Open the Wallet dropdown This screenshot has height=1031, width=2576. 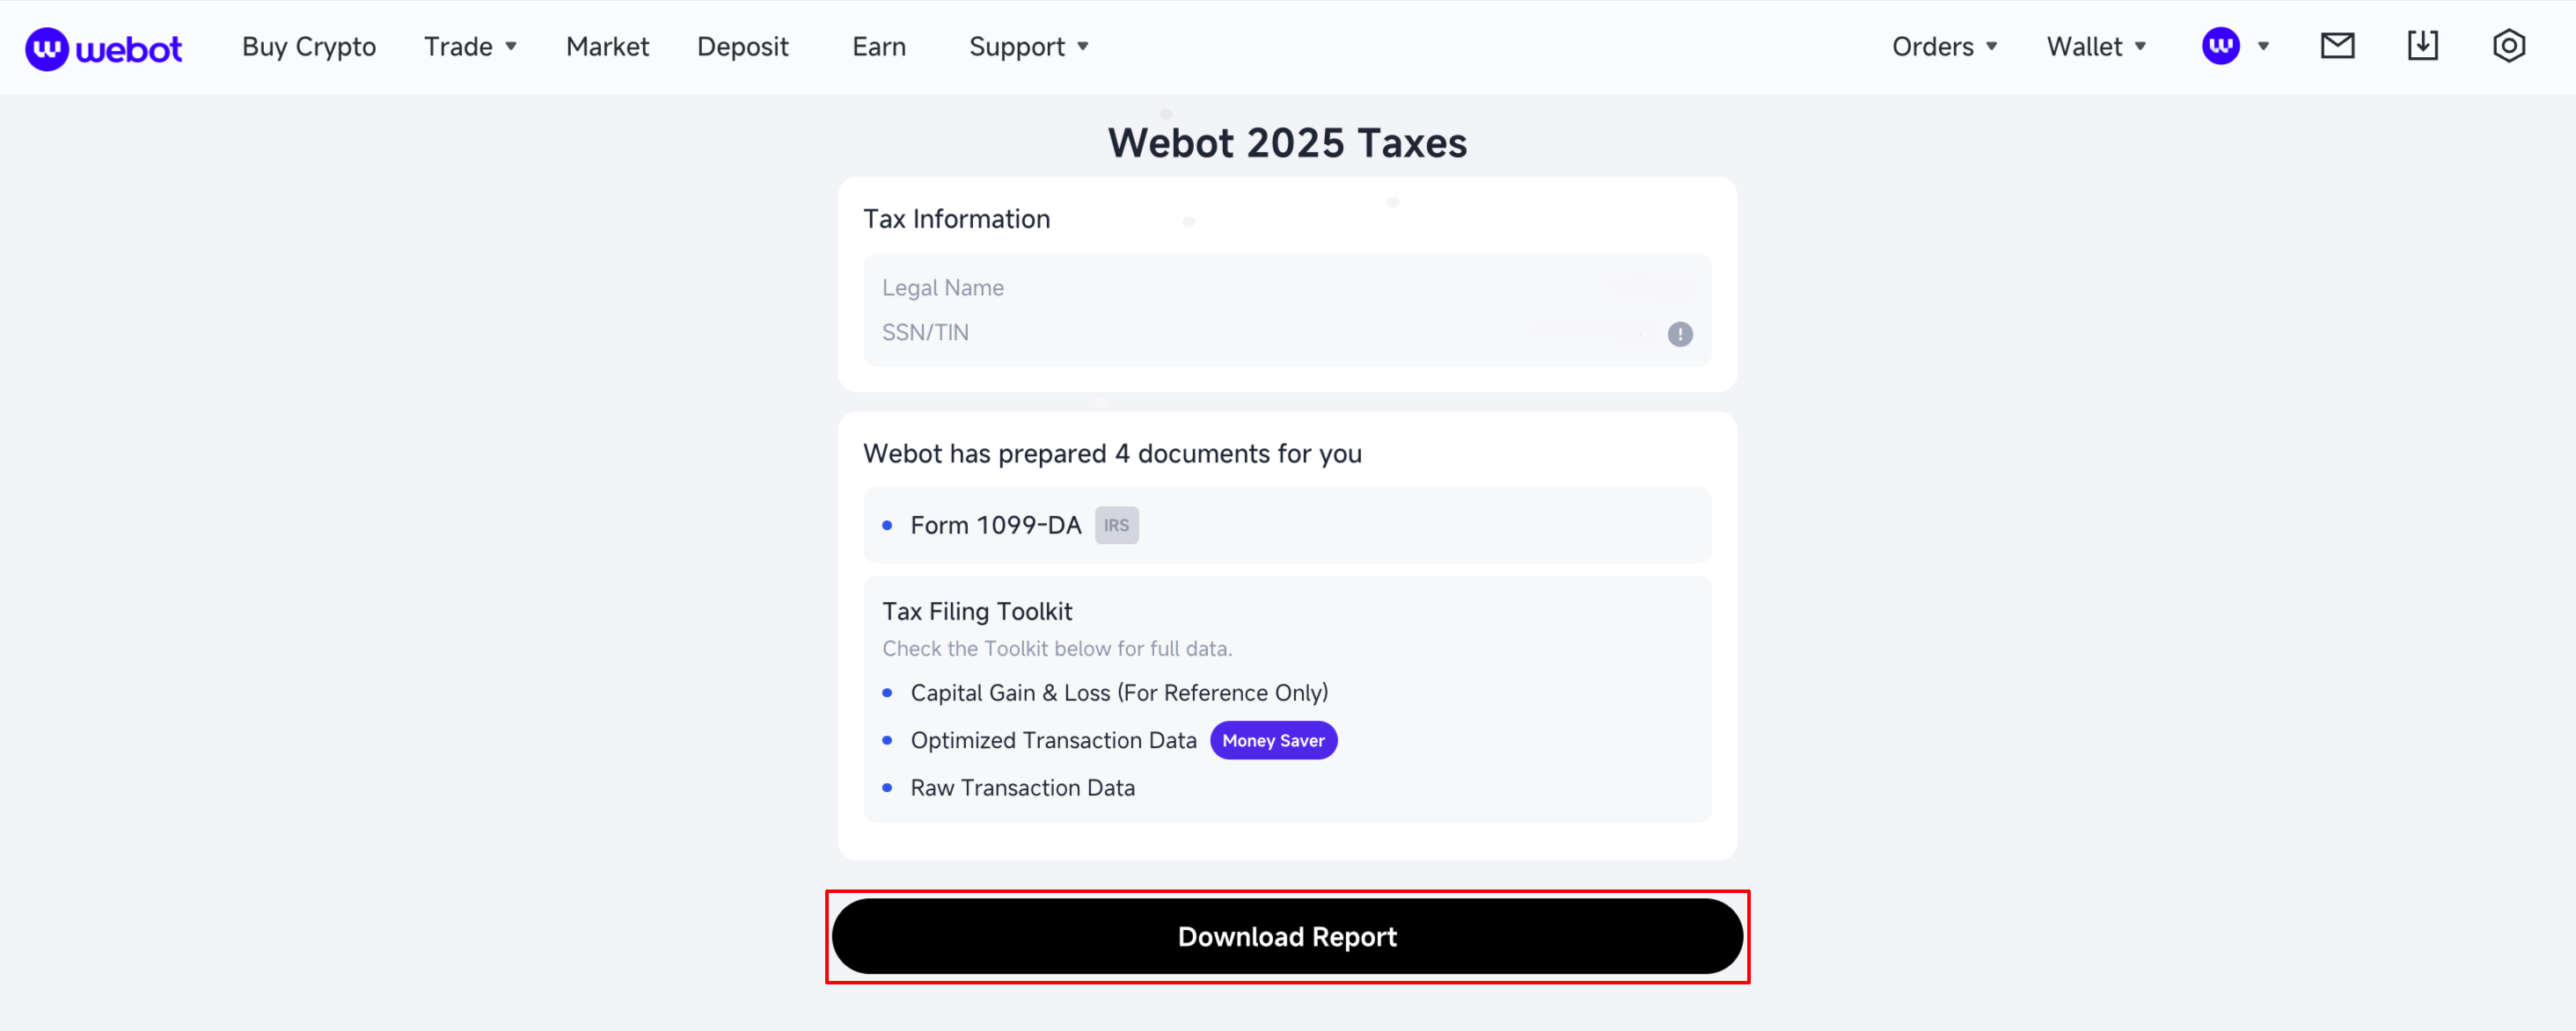[x=2096, y=47]
